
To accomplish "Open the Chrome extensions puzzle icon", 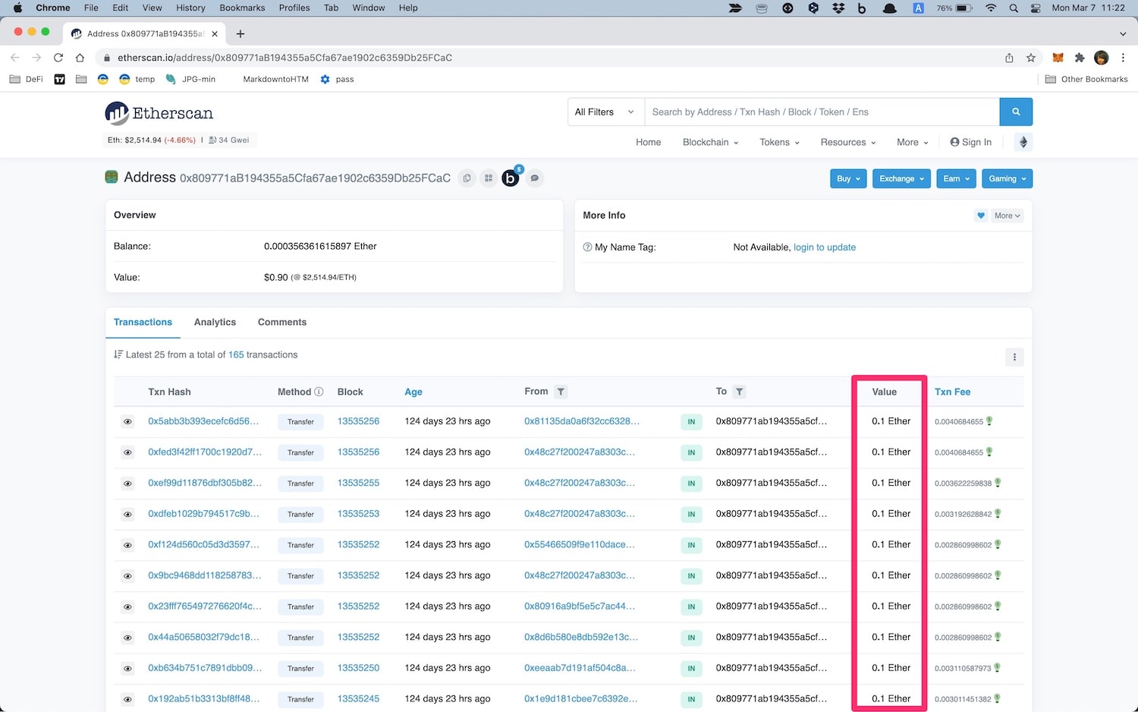I will [1080, 58].
